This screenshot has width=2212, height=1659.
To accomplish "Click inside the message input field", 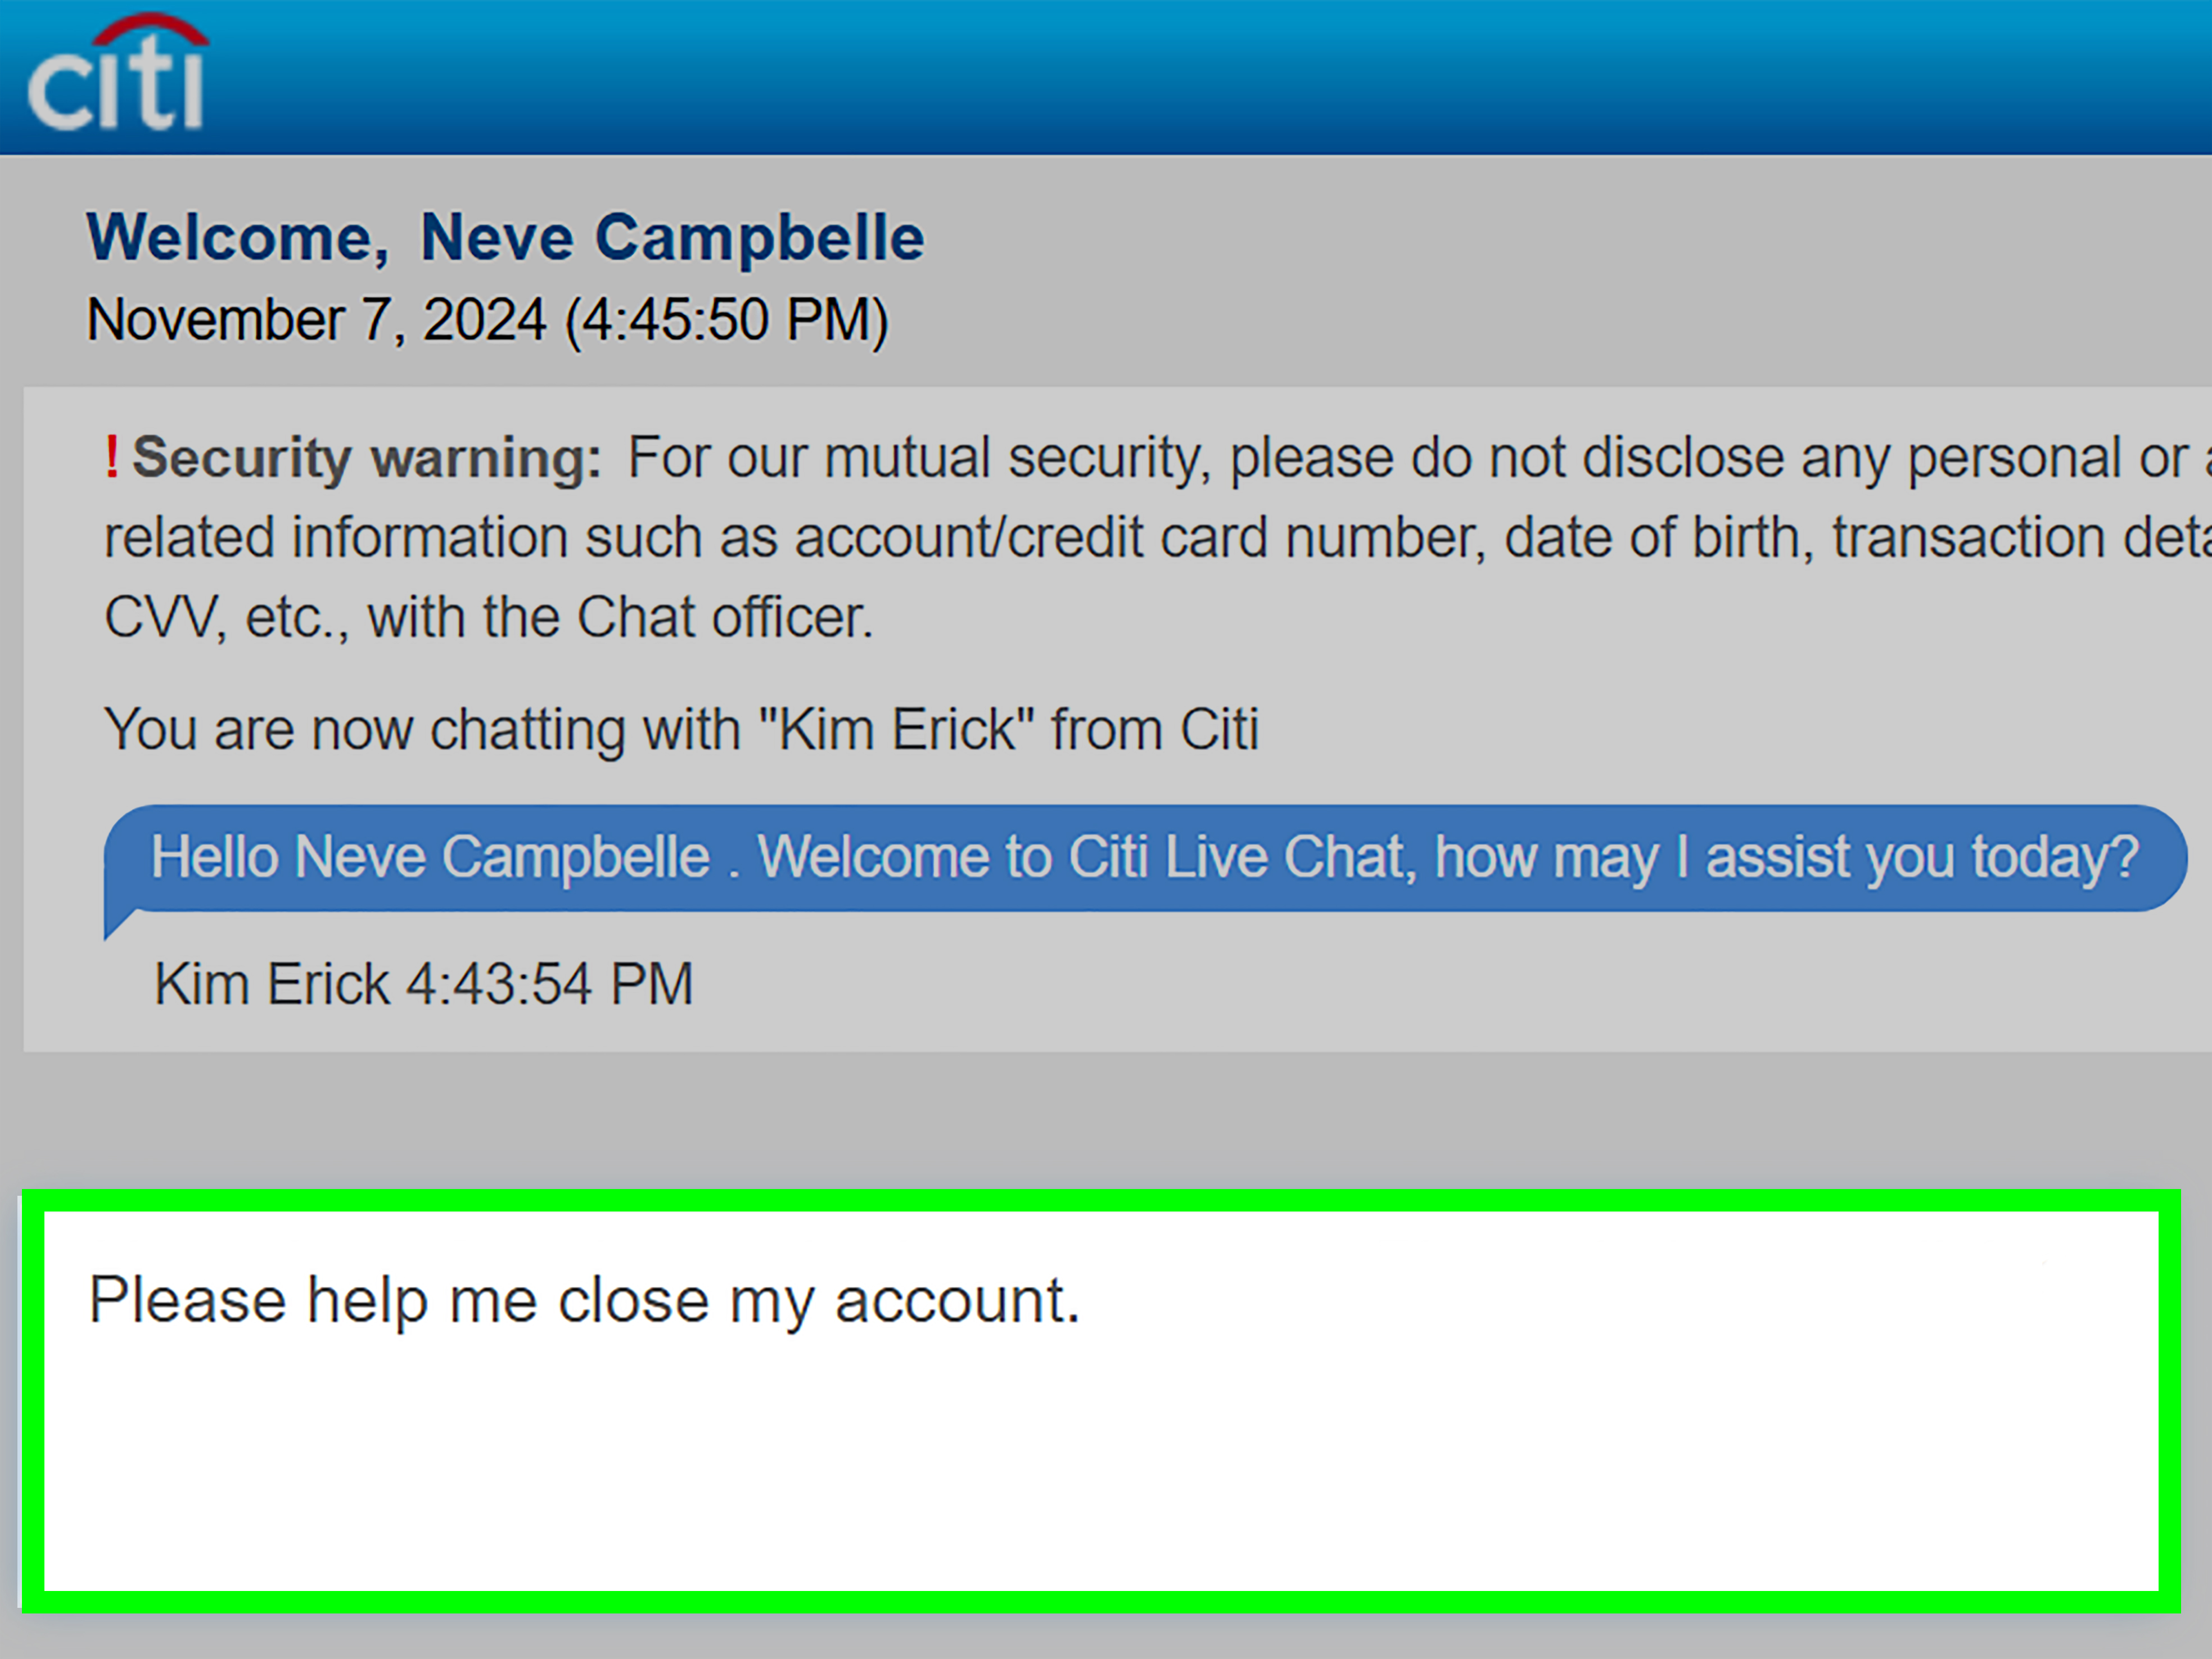I will (x=1100, y=1400).
